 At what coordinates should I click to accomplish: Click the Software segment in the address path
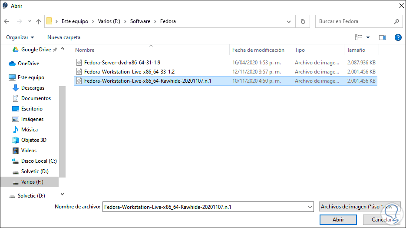tap(140, 21)
